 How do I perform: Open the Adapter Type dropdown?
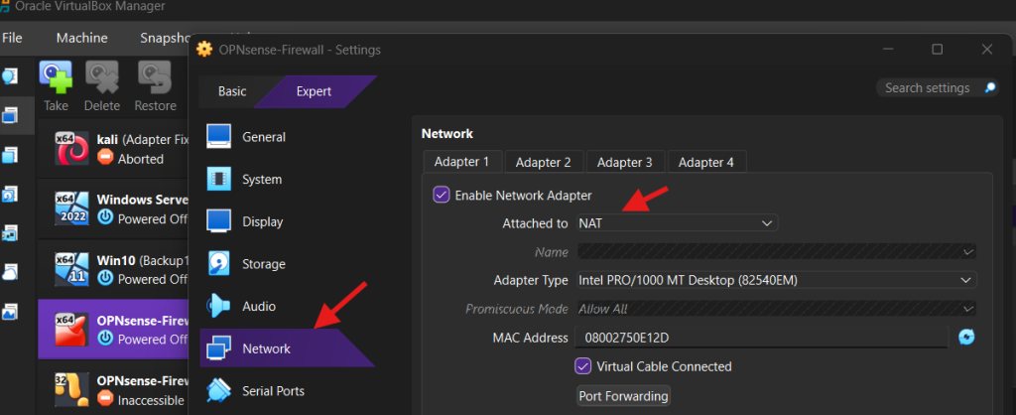click(x=777, y=281)
